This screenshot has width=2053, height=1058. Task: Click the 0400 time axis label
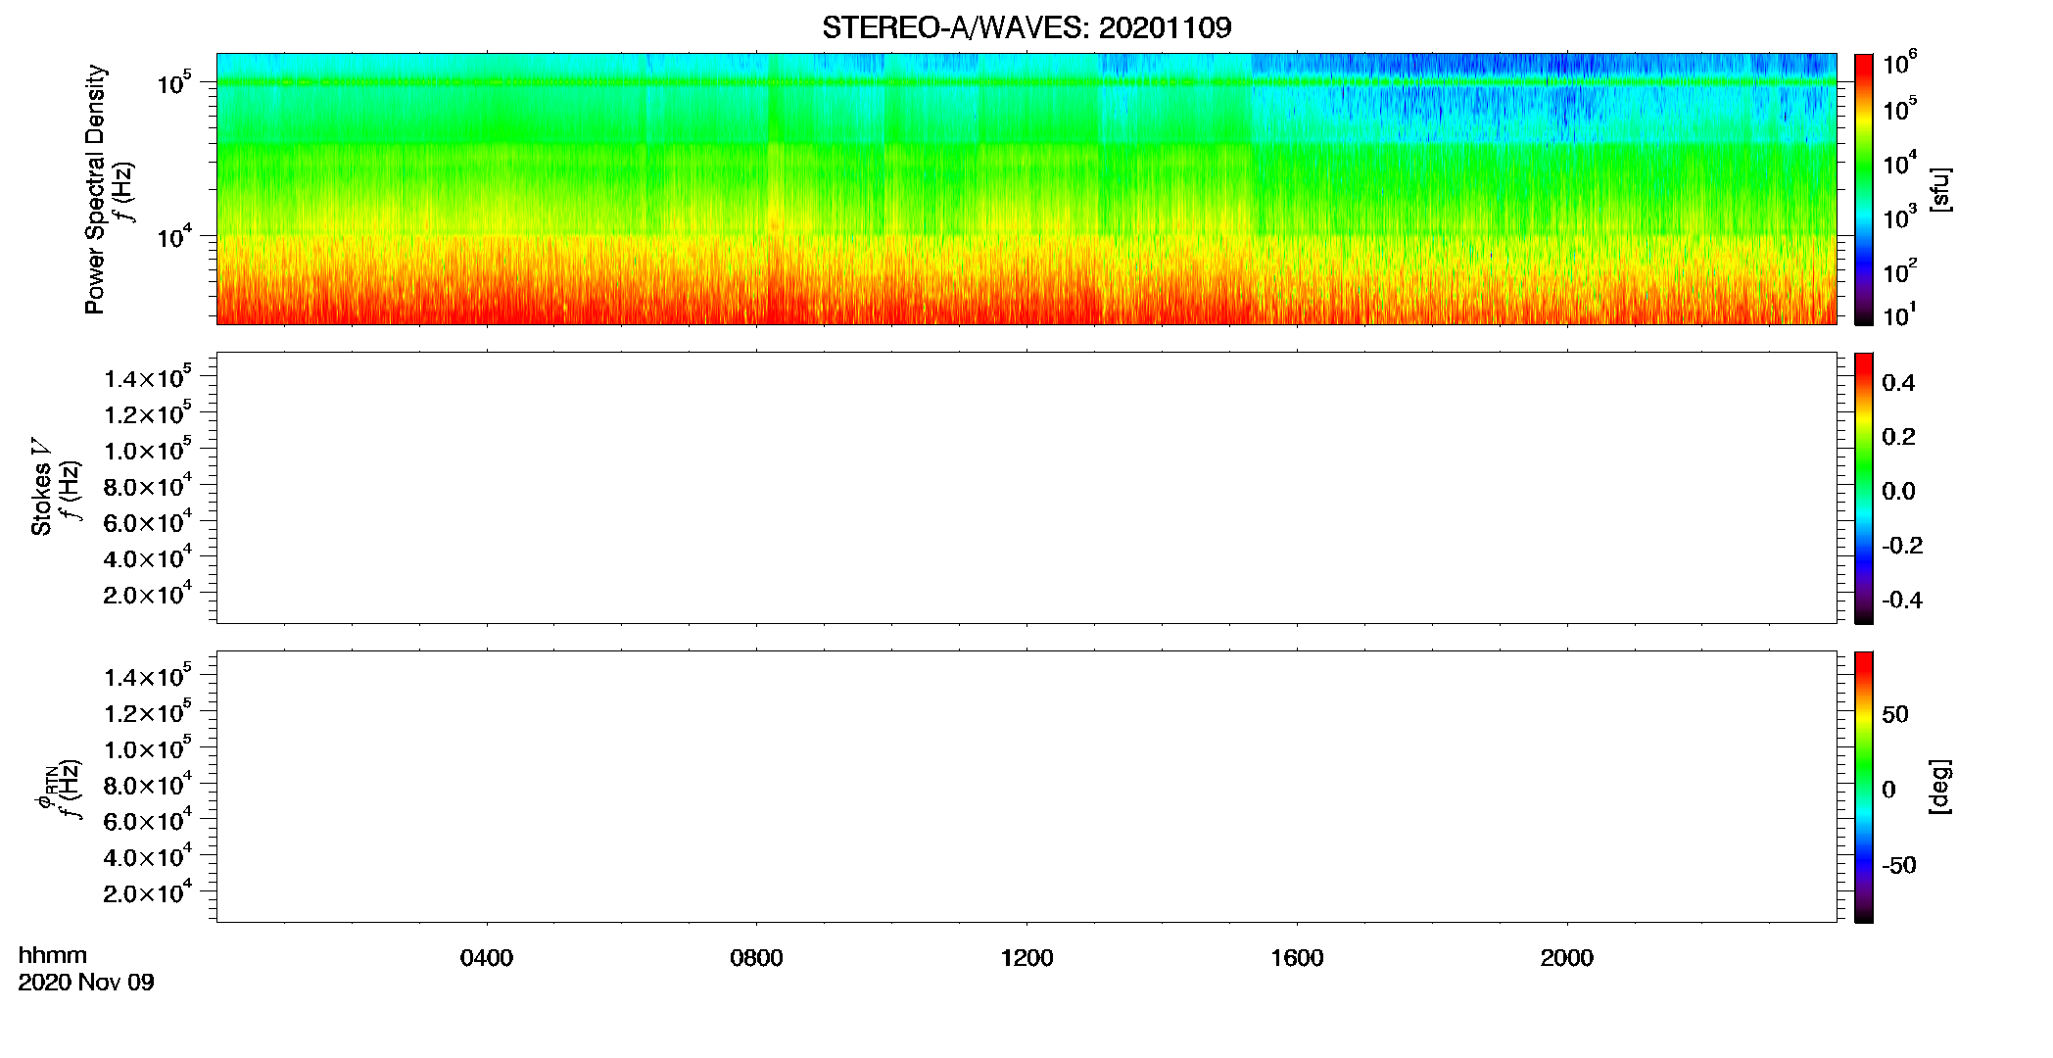(x=487, y=958)
